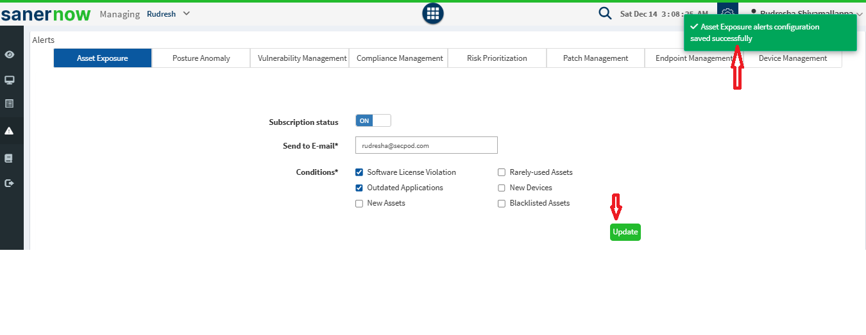Image resolution: width=866 pixels, height=335 pixels.
Task: Open the monitor icon in the sidebar
Action: pyautogui.click(x=10, y=80)
